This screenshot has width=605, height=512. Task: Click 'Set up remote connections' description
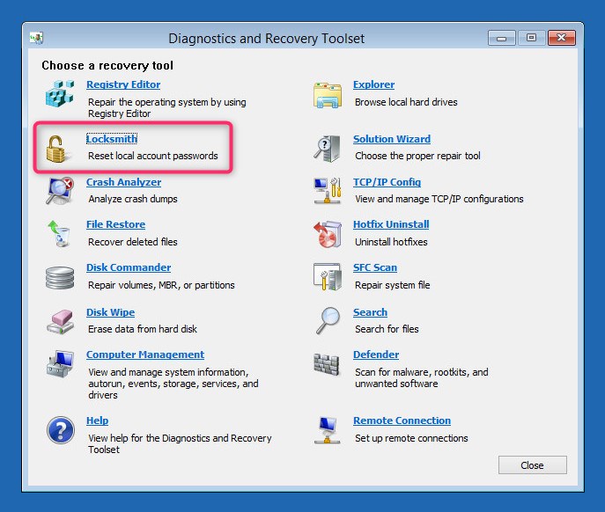click(411, 438)
